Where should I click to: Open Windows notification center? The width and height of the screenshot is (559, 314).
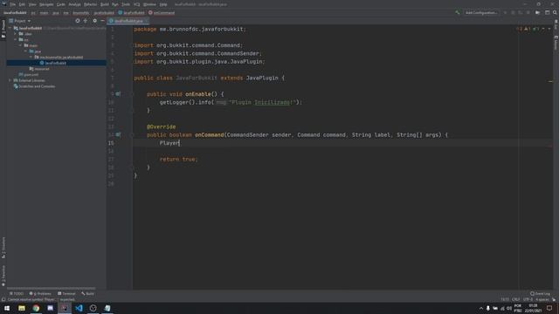click(549, 308)
